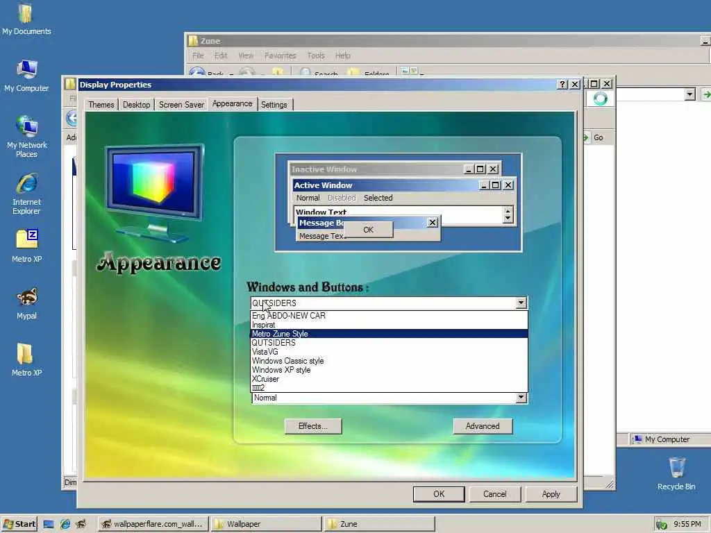Switch to wallpaperflare.com taskbar window
Screen dimensions: 711x533
[153, 524]
